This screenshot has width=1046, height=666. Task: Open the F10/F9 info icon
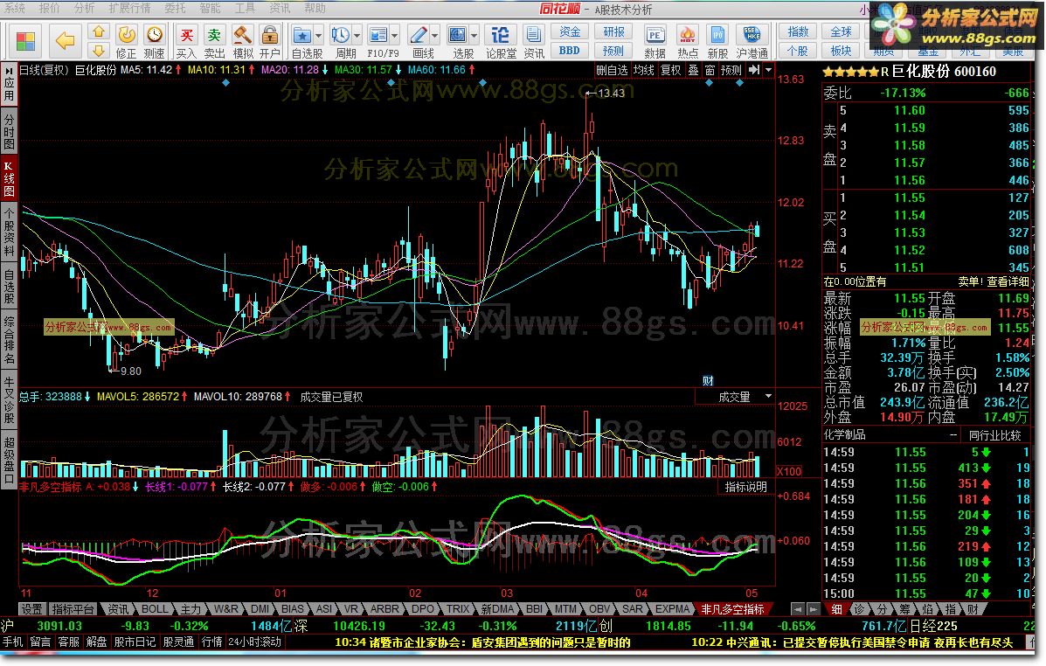[x=378, y=34]
